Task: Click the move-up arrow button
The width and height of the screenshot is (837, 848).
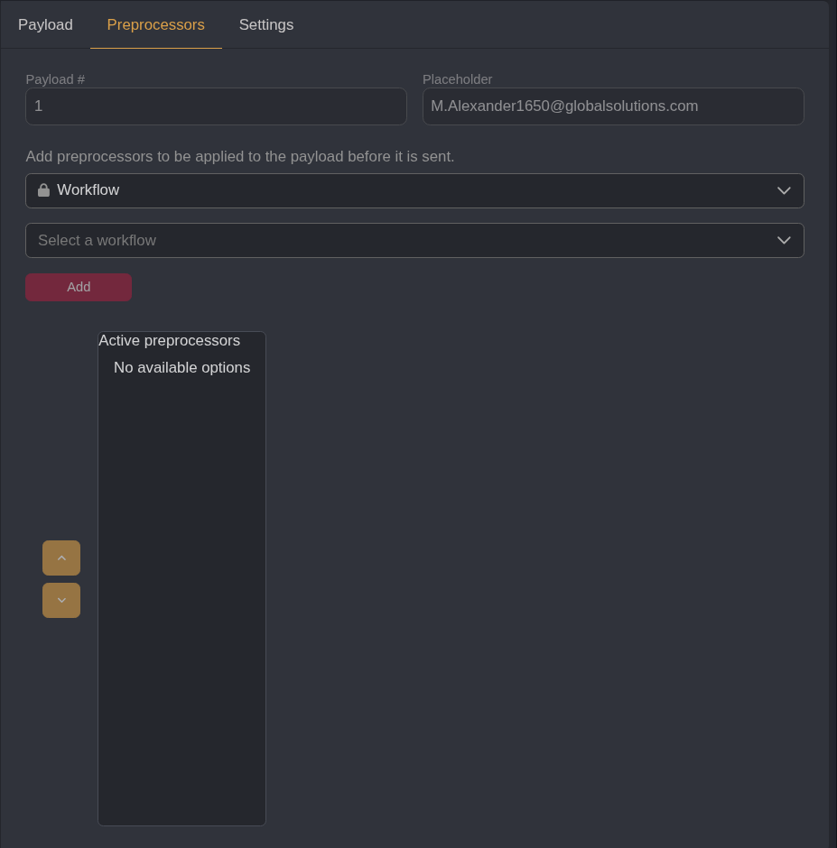Action: coord(61,558)
